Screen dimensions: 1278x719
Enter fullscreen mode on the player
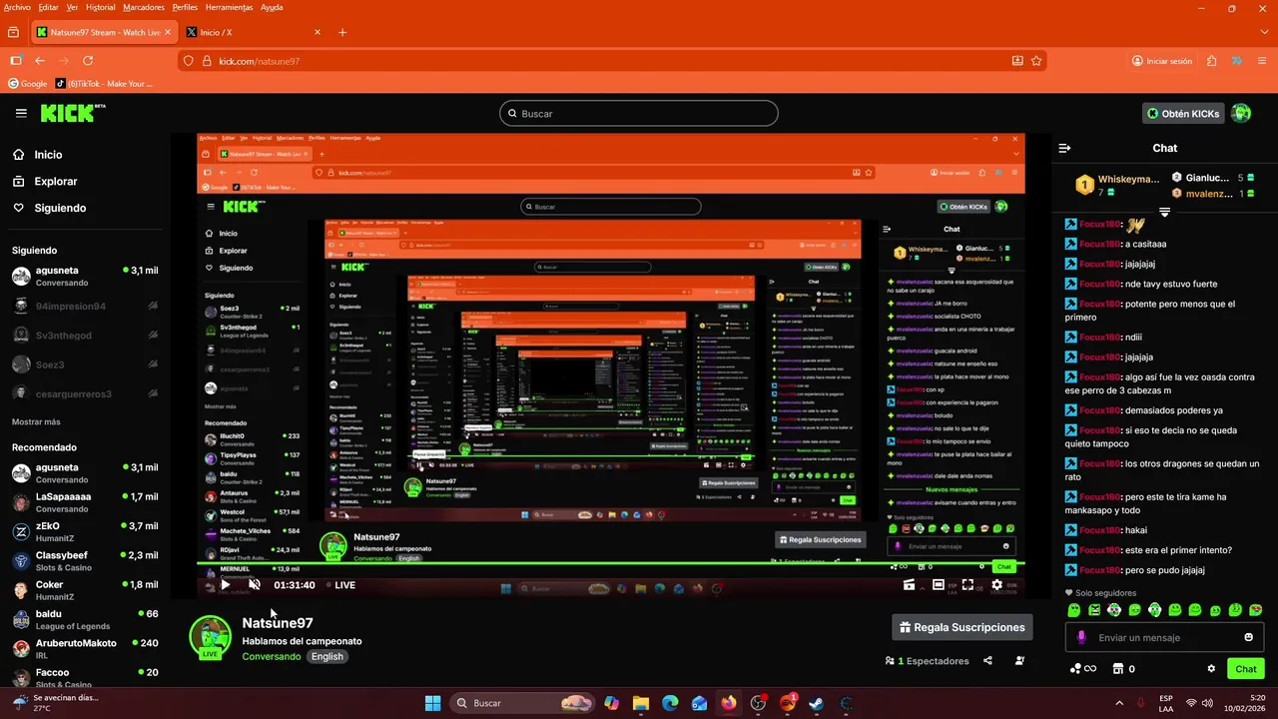[967, 585]
